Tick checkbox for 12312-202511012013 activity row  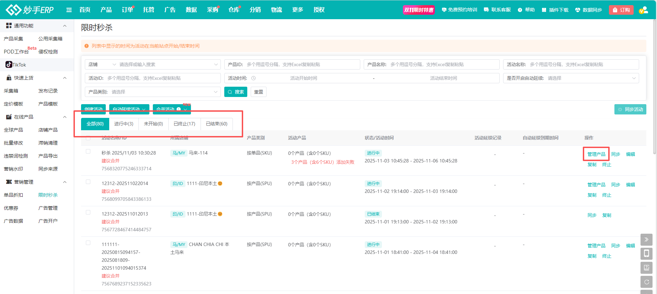(x=88, y=212)
